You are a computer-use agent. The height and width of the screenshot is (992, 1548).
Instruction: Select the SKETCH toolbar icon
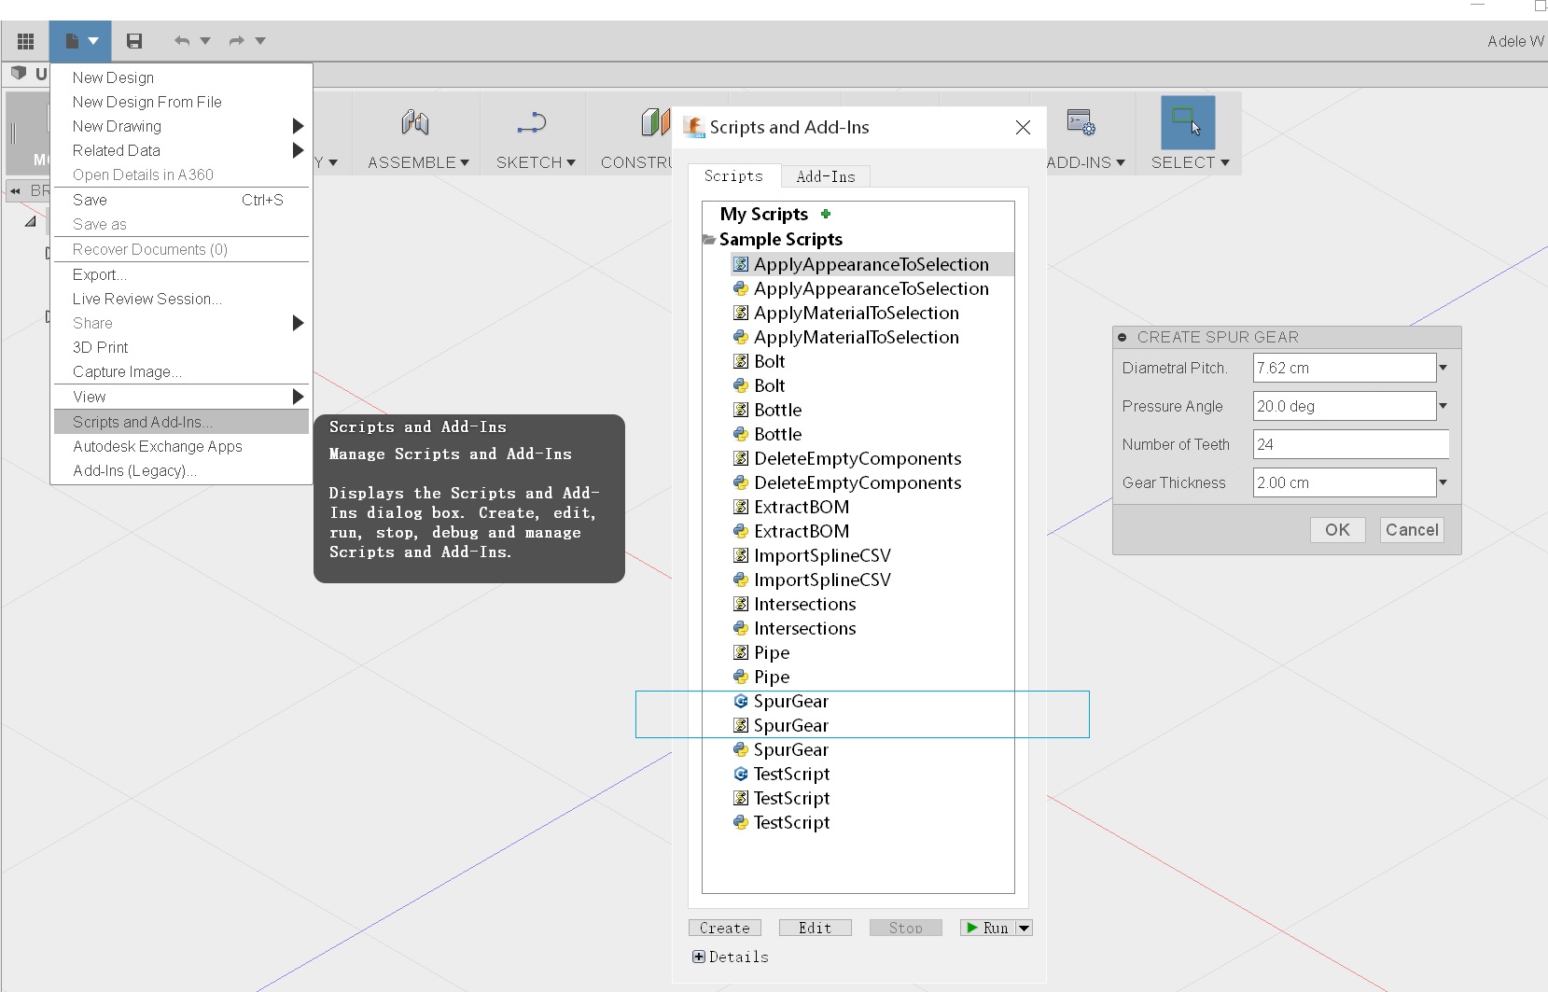click(x=532, y=122)
